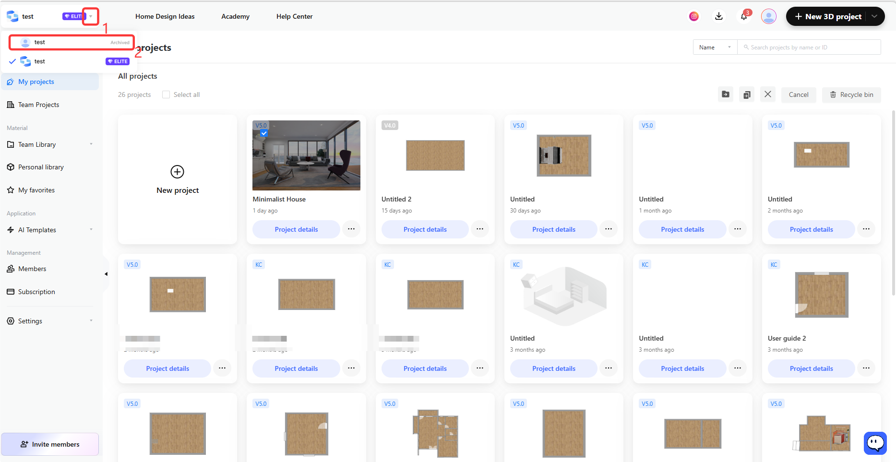This screenshot has width=896, height=462.
Task: Focus the Search projects by name or ID field
Action: coord(809,47)
